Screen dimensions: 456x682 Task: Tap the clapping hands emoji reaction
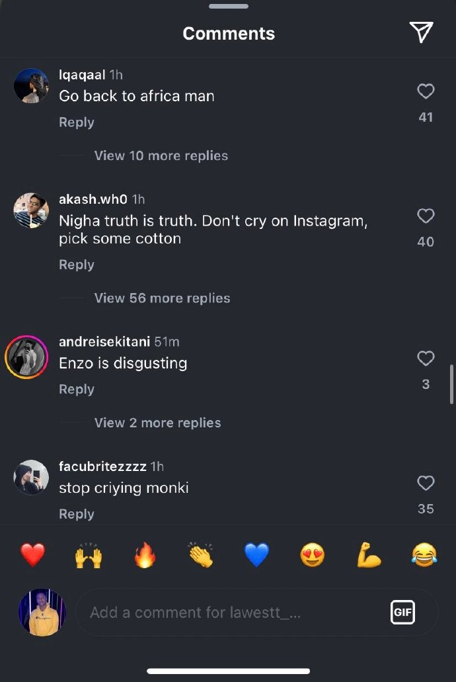(200, 556)
